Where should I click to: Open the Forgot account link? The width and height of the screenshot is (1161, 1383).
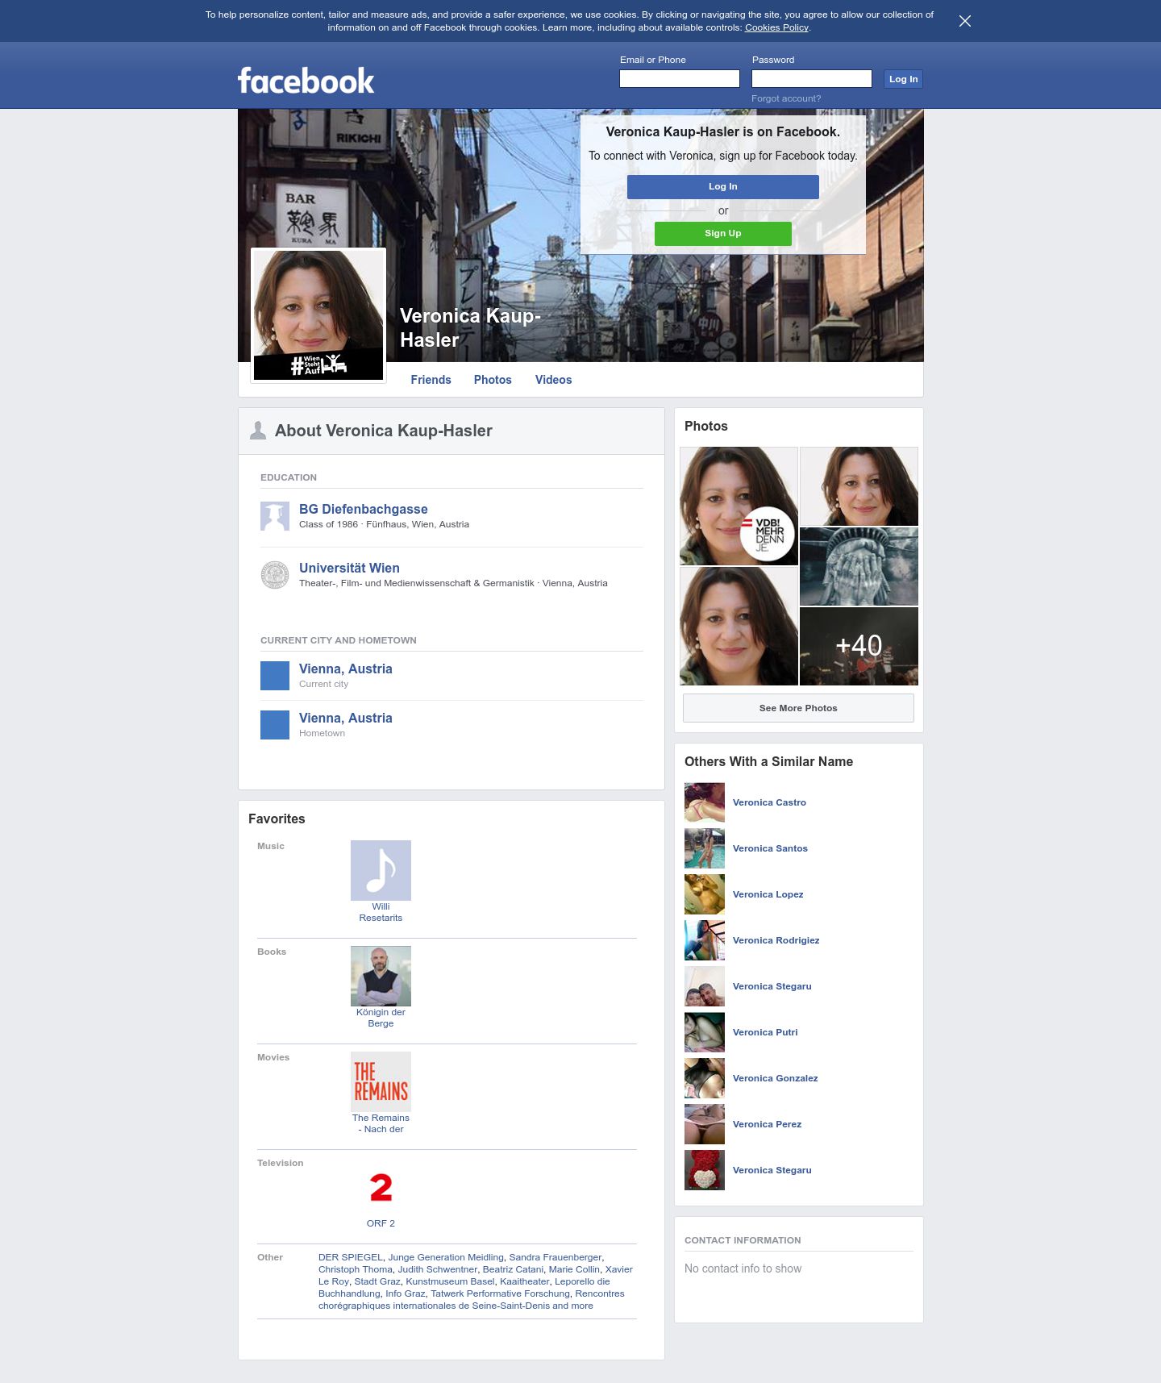[786, 98]
